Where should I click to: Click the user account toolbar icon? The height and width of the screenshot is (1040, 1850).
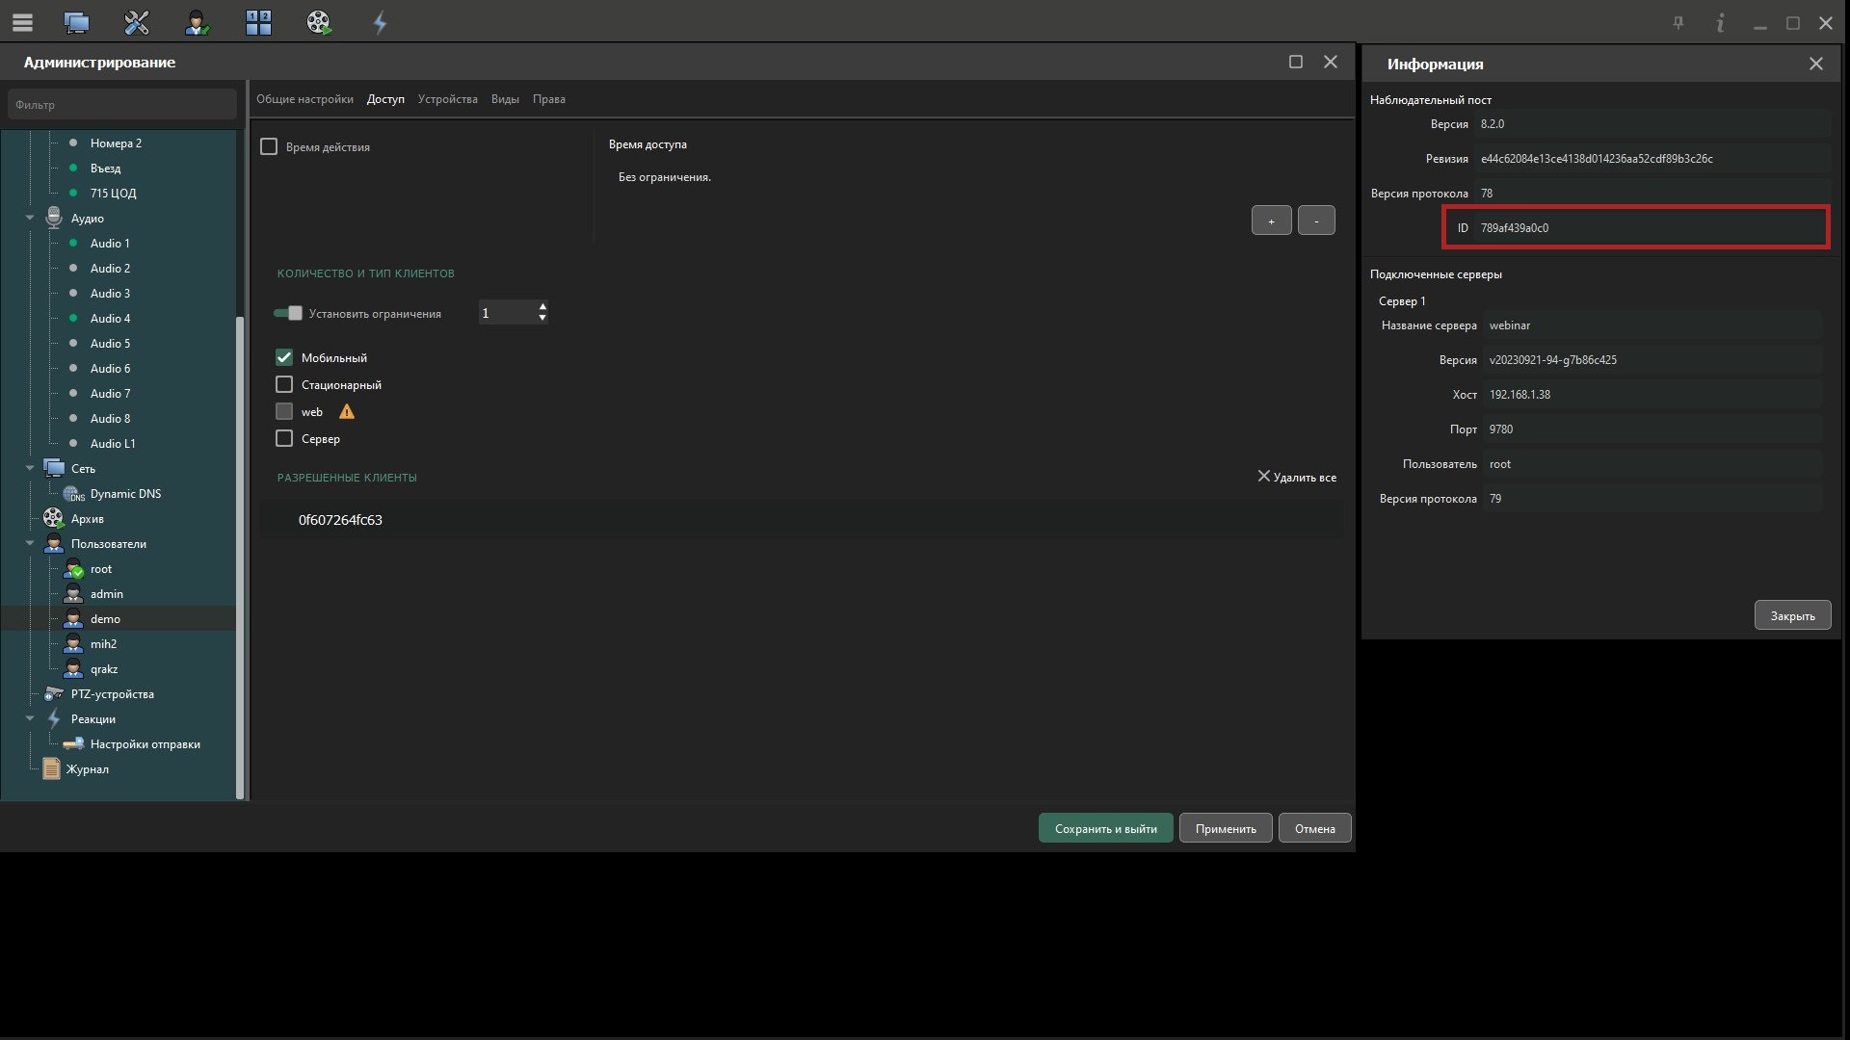[197, 22]
